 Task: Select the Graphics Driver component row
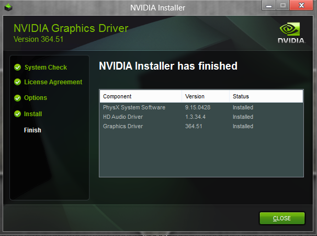[x=201, y=127]
